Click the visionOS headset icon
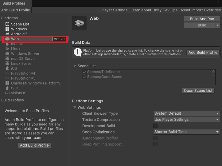 (7, 93)
